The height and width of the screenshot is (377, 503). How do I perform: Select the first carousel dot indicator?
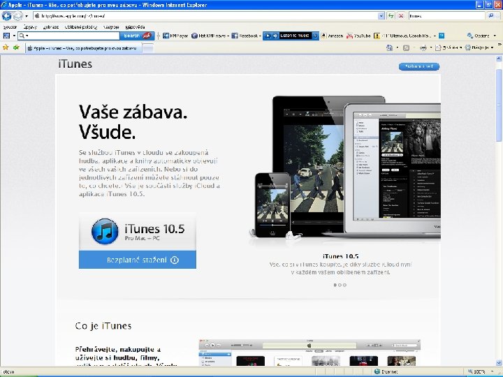(x=335, y=285)
